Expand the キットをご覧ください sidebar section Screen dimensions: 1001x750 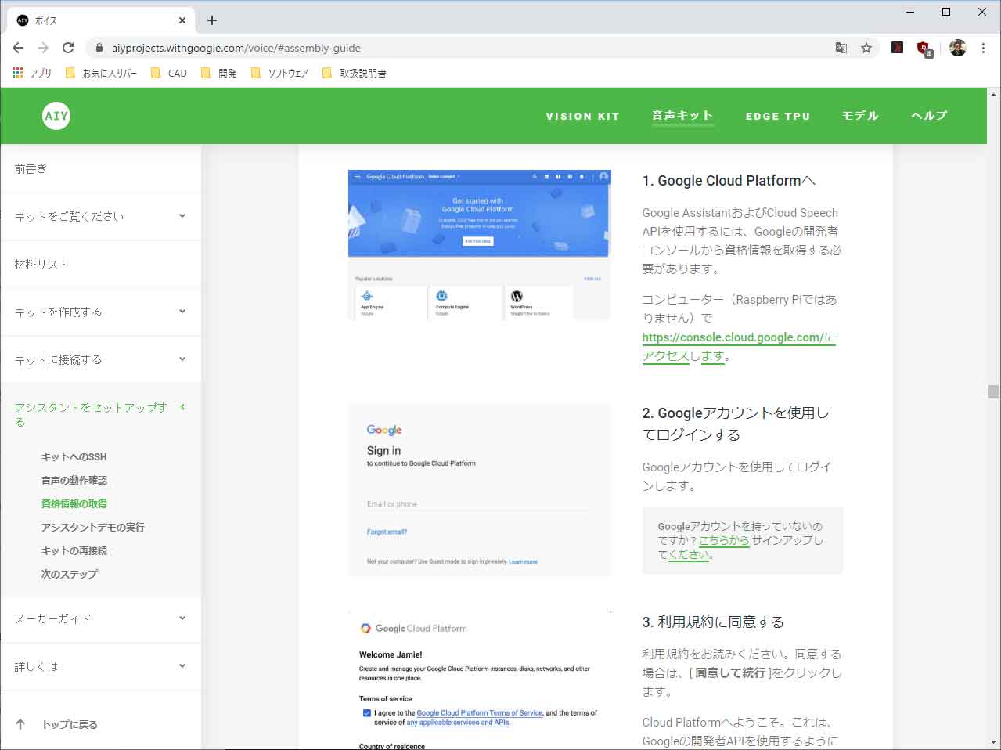pos(101,216)
